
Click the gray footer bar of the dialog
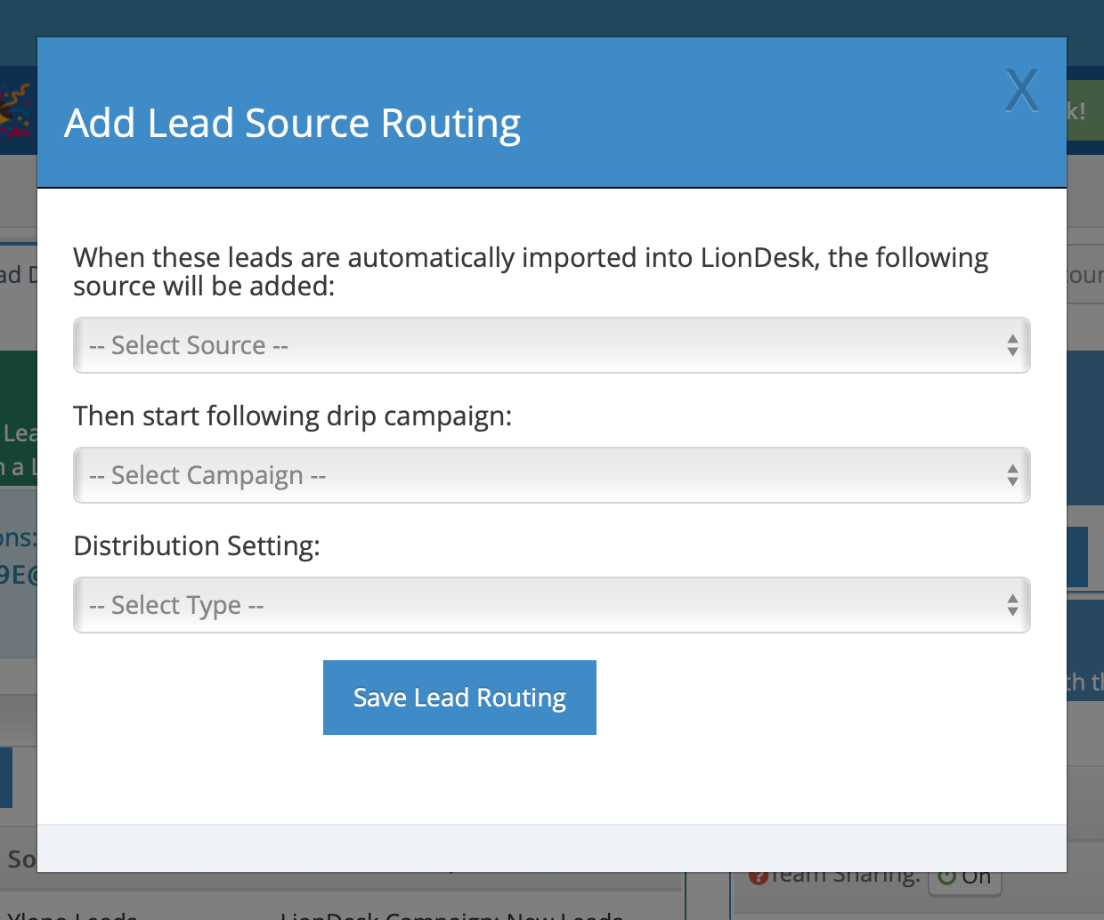(550, 847)
